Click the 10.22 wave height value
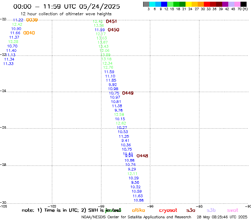The height and width of the screenshot is (220, 251). coord(136,187)
